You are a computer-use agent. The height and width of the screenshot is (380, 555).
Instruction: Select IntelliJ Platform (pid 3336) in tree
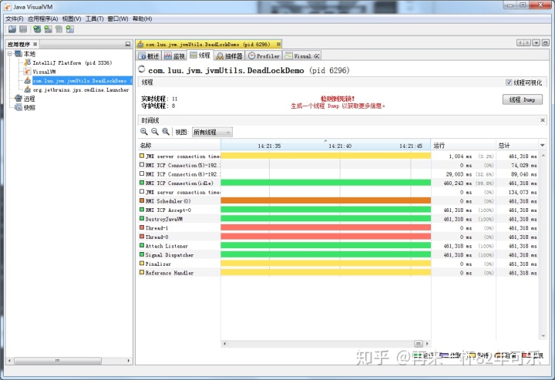72,62
